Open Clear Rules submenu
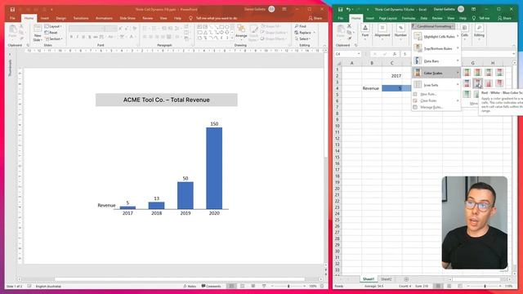The image size is (523, 294). click(x=436, y=100)
